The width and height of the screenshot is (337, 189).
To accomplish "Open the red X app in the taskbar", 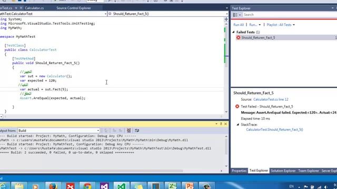I will click(70, 186).
